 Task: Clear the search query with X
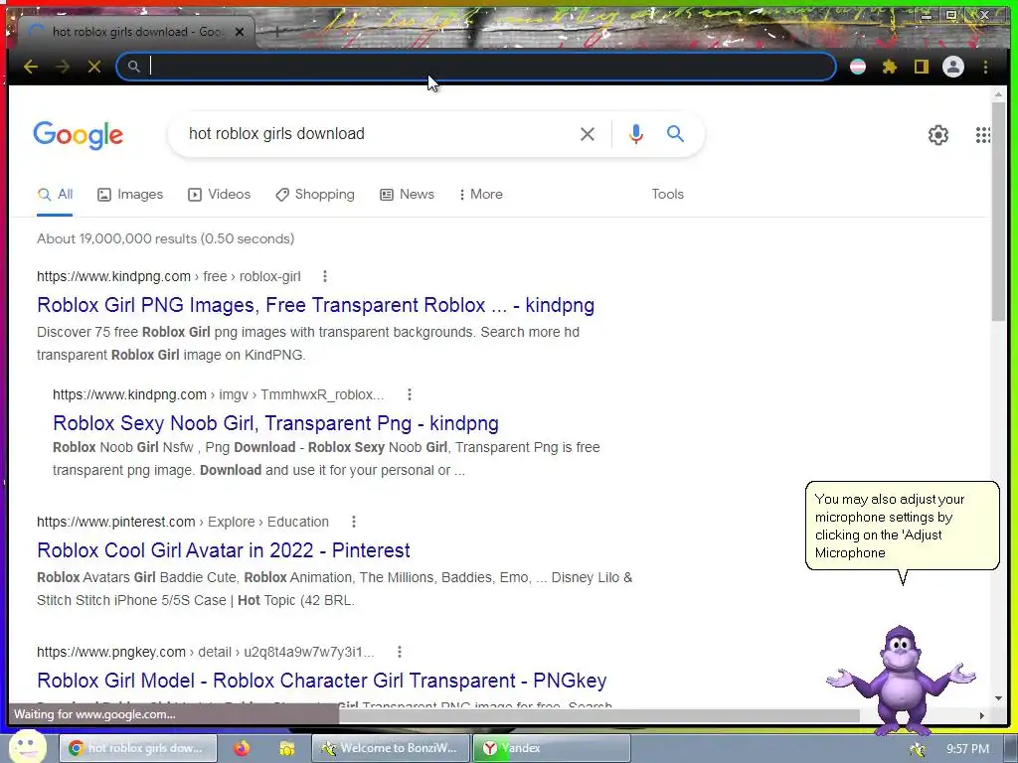point(587,134)
